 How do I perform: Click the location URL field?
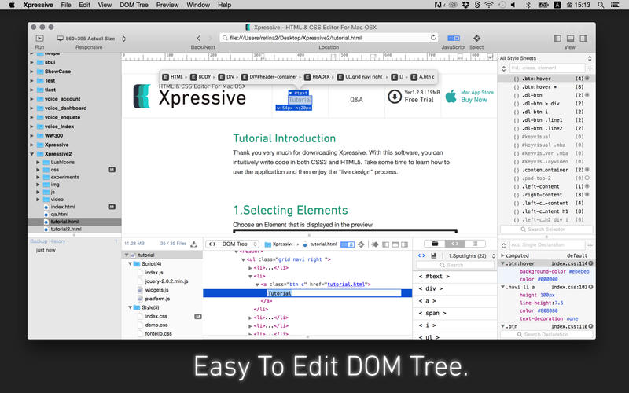329,38
